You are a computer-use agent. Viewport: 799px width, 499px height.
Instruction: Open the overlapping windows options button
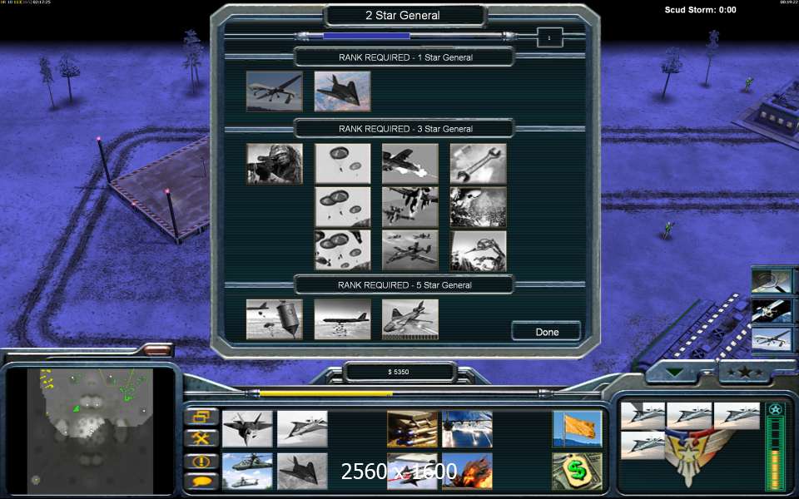[201, 417]
